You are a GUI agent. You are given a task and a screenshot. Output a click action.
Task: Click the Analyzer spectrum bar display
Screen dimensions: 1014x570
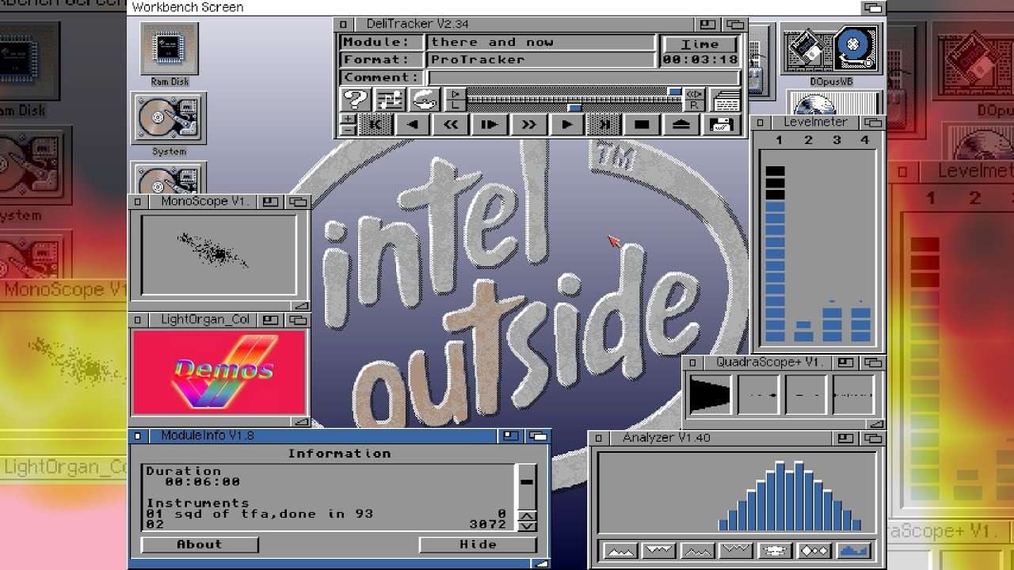click(x=737, y=493)
